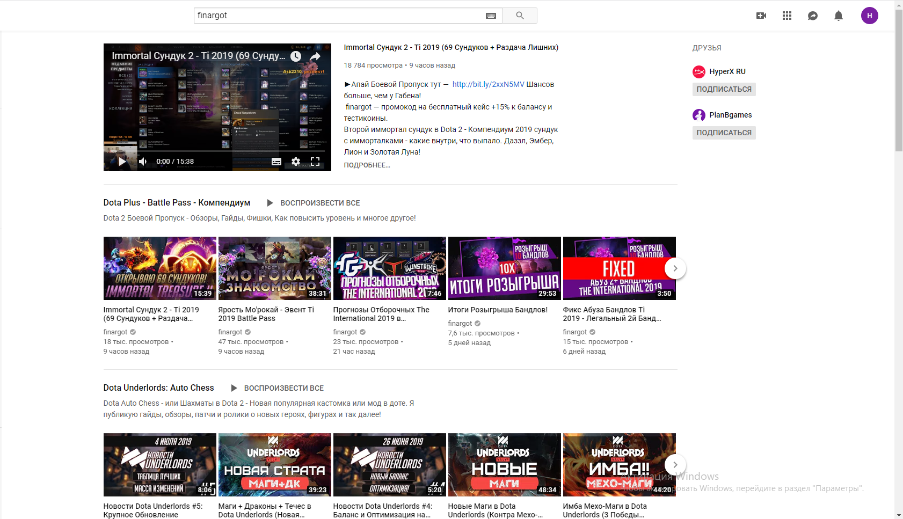Viewport: 903px width, 519px height.
Task: Click the page vertical scrollbar thumb
Action: [899, 81]
